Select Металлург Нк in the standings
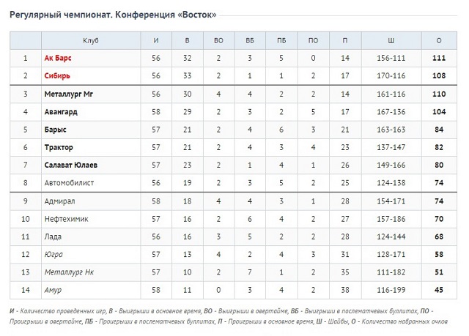 (x=69, y=272)
